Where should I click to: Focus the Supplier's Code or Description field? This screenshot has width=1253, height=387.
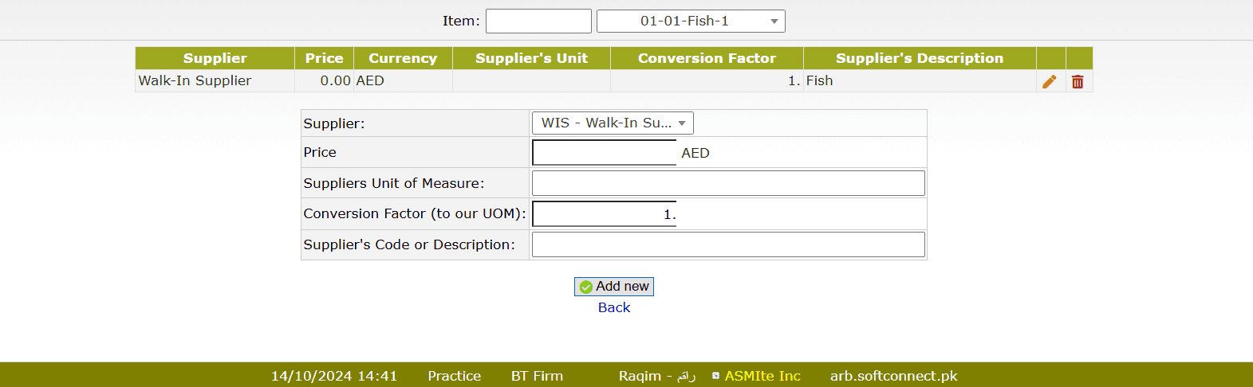click(727, 244)
